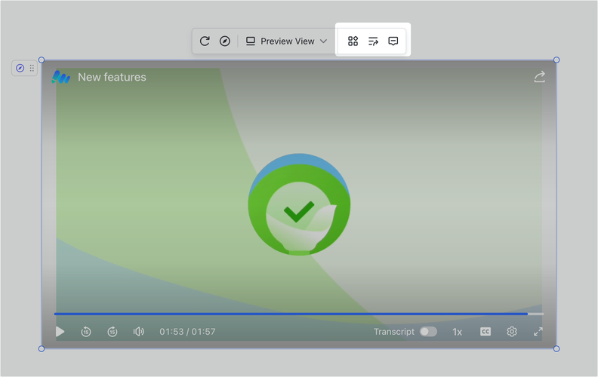This screenshot has width=598, height=377.
Task: Toggle the Transcript switch
Action: (x=428, y=332)
